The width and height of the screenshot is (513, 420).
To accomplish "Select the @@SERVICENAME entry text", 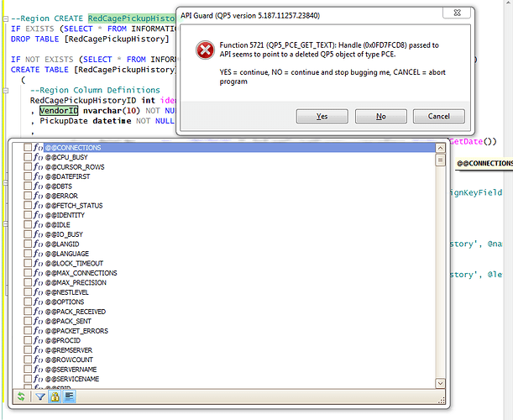I will tap(72, 379).
